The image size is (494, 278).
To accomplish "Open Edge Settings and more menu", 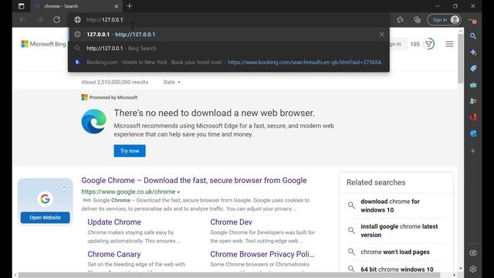I will (472, 20).
